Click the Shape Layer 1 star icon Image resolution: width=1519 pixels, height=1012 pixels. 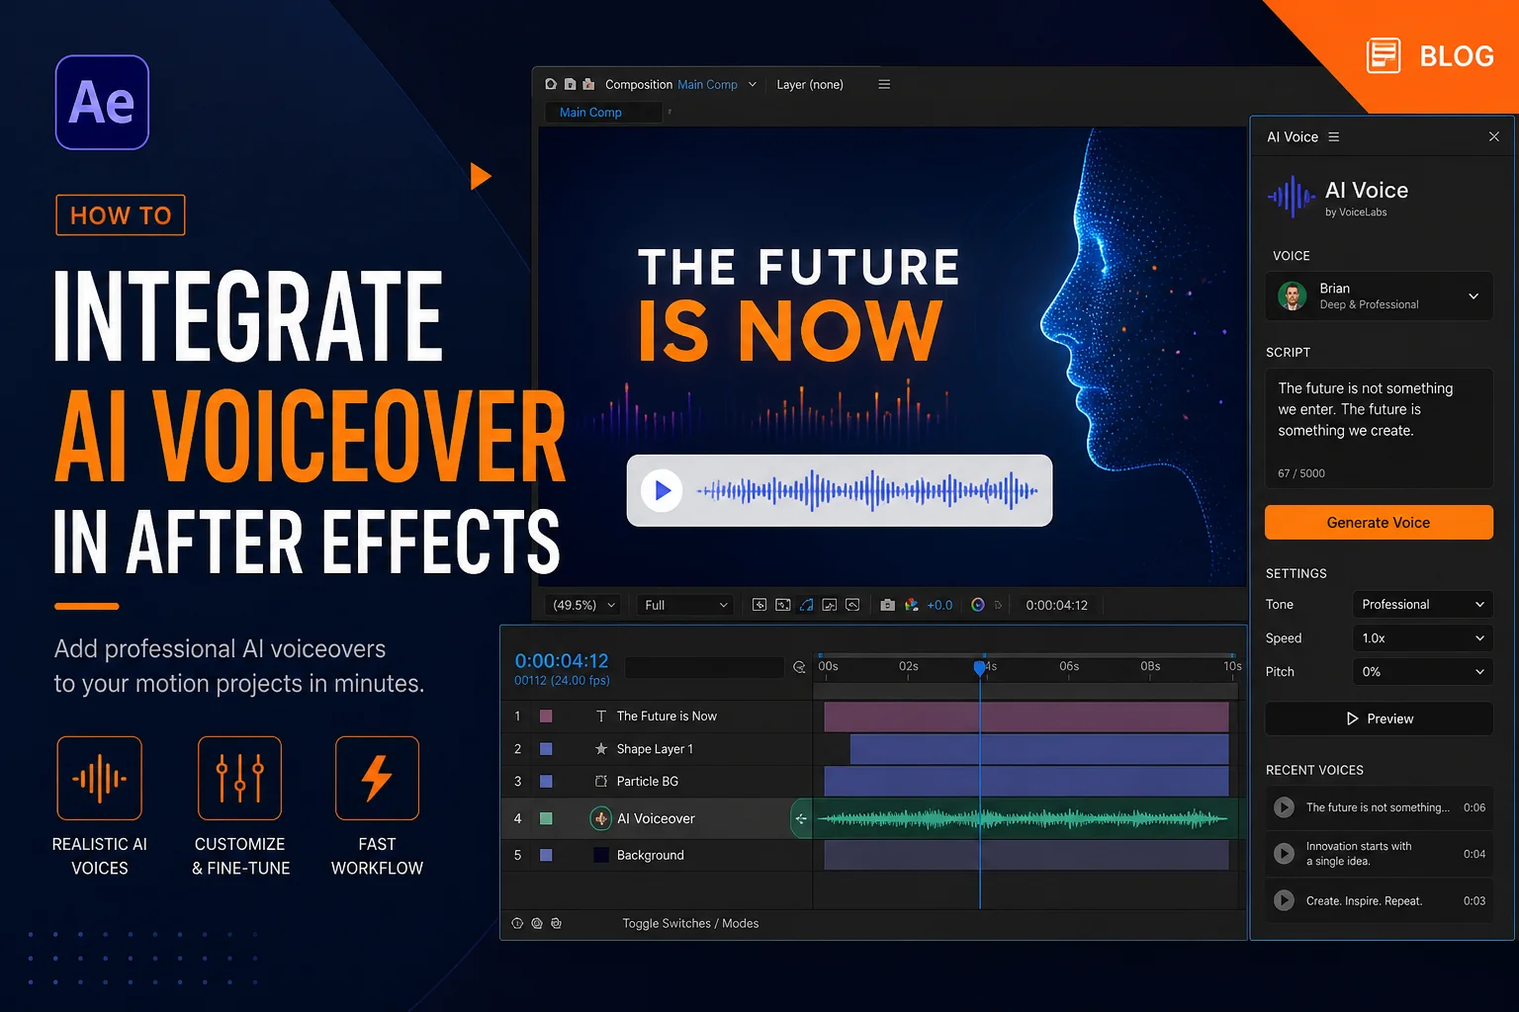tap(601, 748)
